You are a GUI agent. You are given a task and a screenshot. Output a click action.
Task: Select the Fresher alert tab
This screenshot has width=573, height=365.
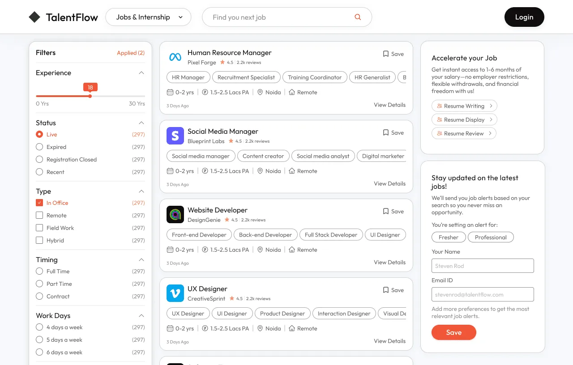(449, 237)
